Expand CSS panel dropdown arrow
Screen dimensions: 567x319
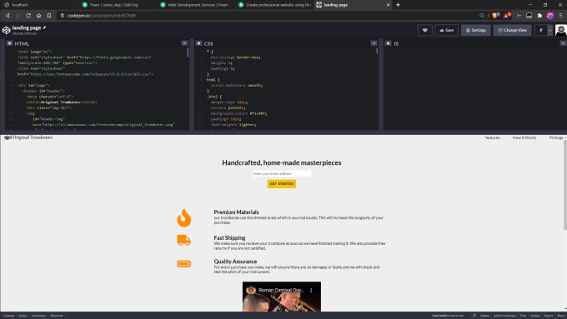pyautogui.click(x=374, y=43)
